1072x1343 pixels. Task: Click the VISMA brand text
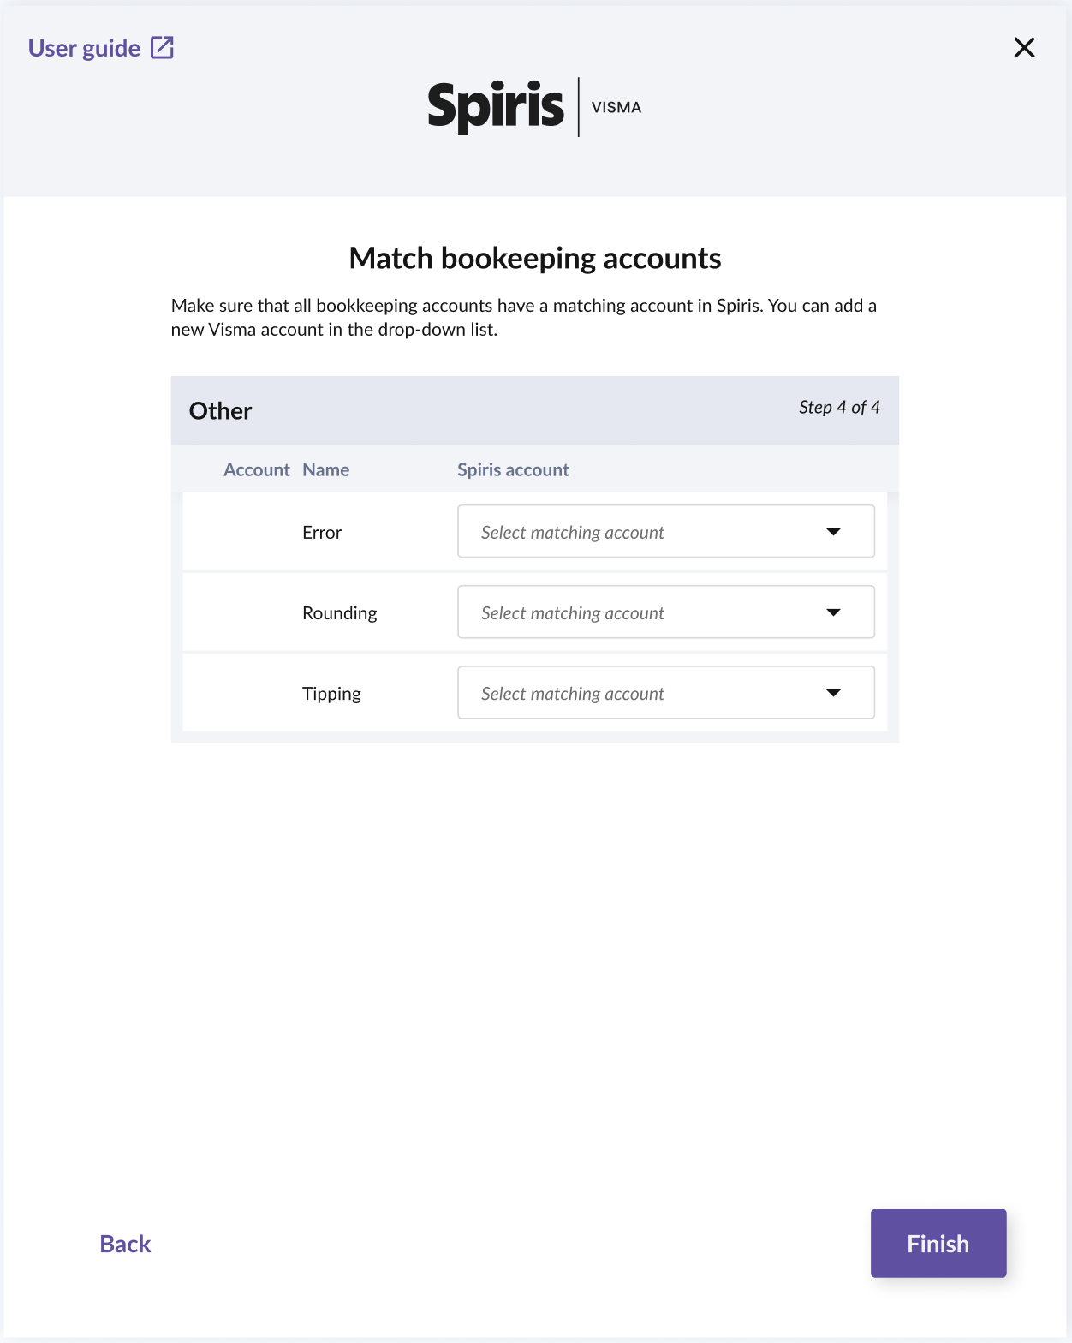616,108
